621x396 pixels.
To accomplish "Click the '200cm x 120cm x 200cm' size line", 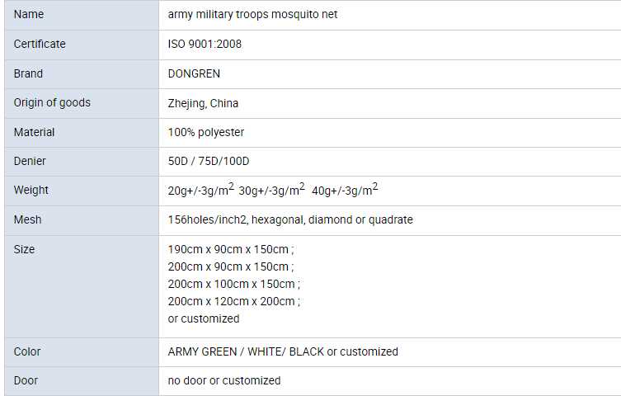I will point(233,301).
